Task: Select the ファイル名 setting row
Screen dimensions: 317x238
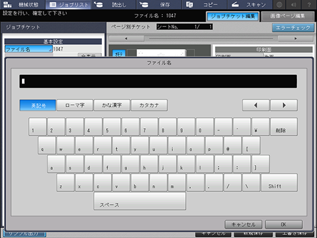Action: [x=29, y=49]
